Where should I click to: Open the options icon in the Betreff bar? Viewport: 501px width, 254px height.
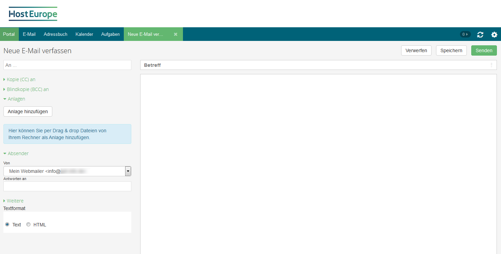(x=491, y=65)
